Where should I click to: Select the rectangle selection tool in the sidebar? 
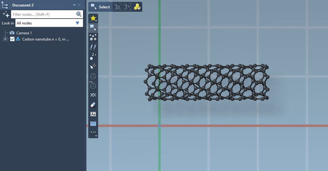click(93, 28)
